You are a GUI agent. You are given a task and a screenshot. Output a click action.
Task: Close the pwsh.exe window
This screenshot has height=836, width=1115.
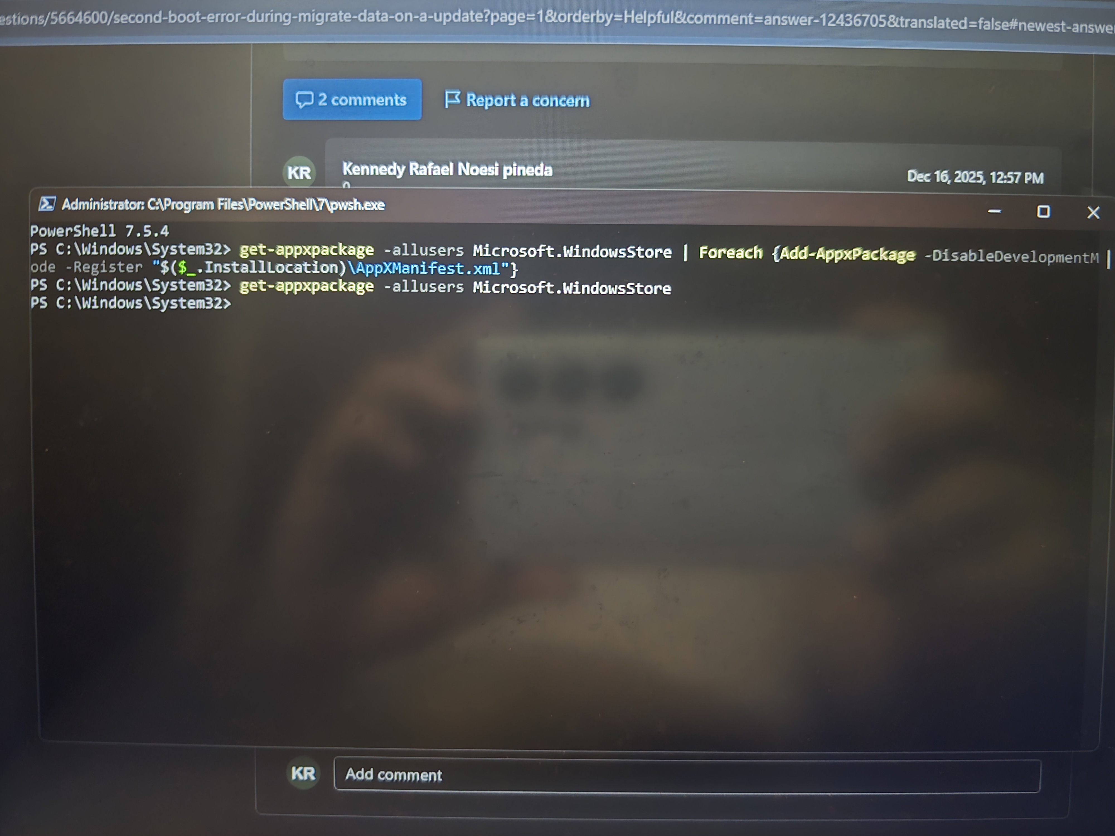click(1093, 213)
